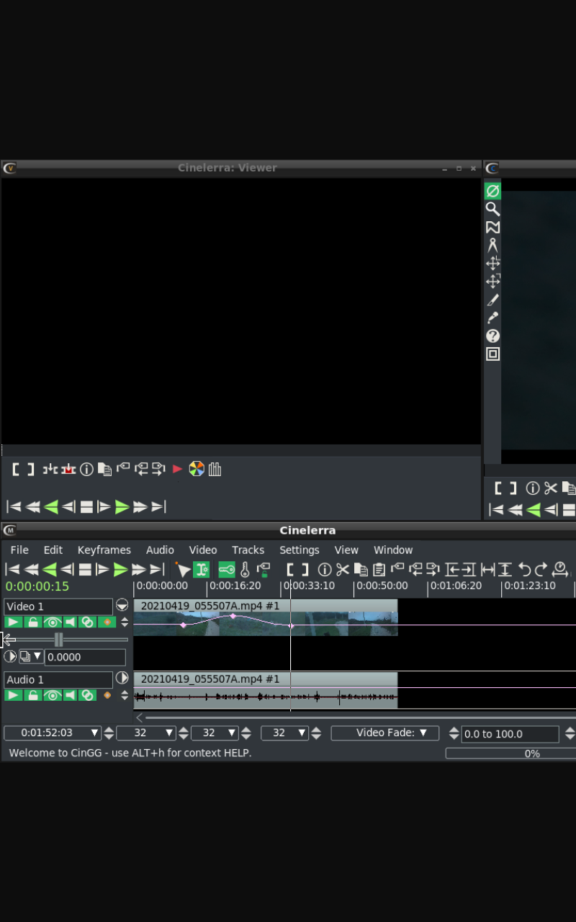
Task: Open the Settings menu
Action: coord(299,550)
